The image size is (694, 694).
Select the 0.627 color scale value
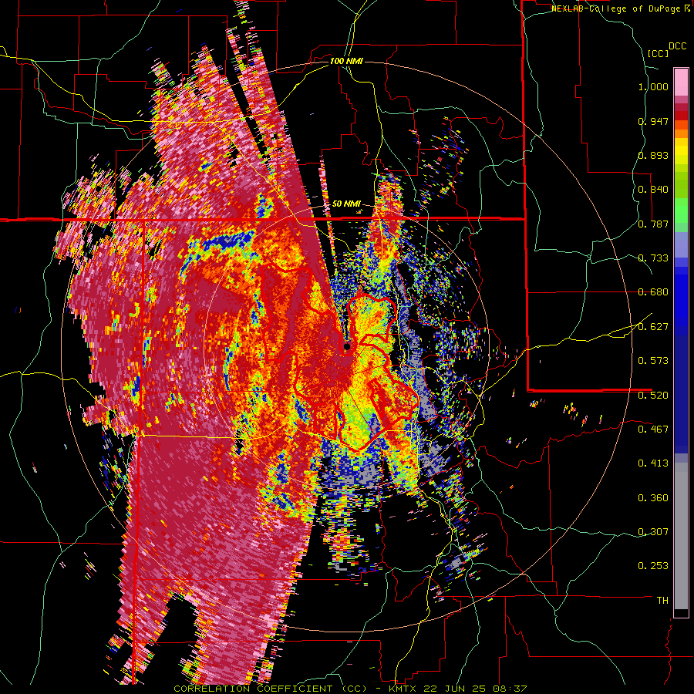653,327
